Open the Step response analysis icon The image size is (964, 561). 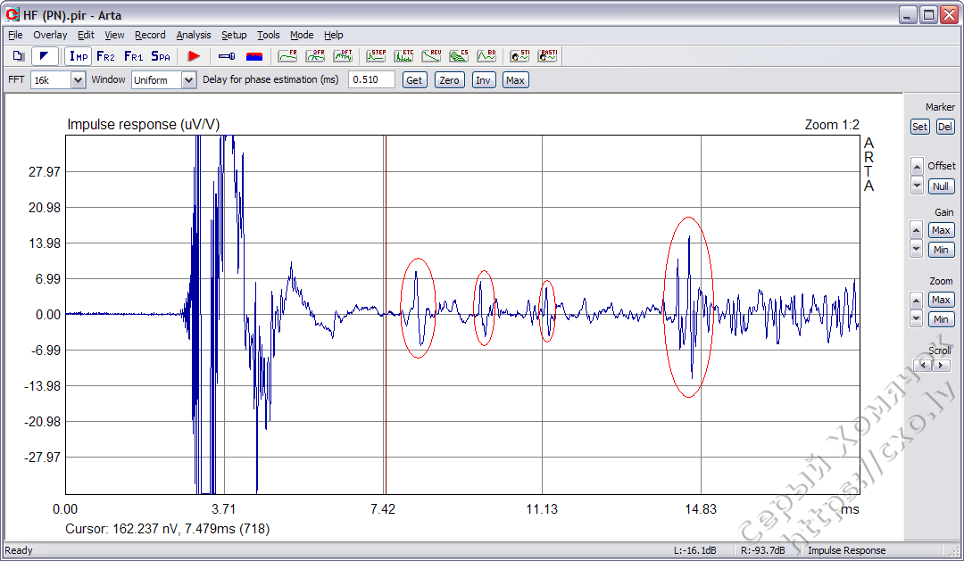coord(376,55)
